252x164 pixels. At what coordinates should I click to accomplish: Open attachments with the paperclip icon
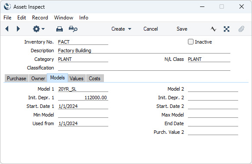[241, 29]
